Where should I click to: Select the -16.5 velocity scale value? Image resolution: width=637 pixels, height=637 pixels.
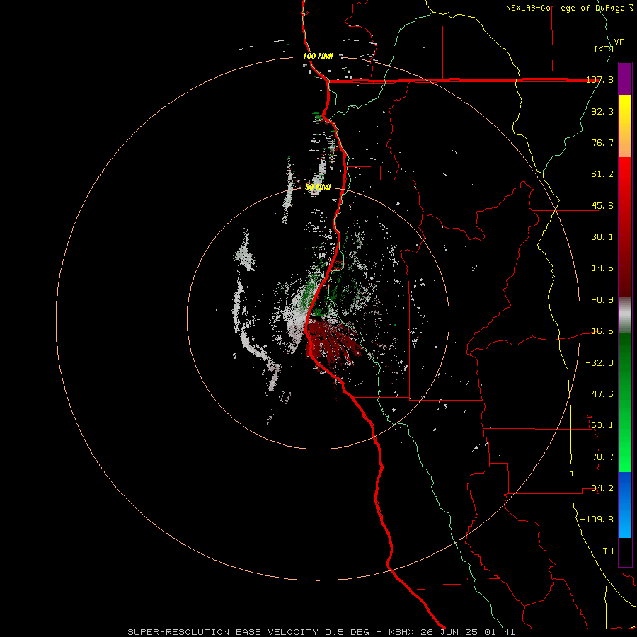click(599, 331)
